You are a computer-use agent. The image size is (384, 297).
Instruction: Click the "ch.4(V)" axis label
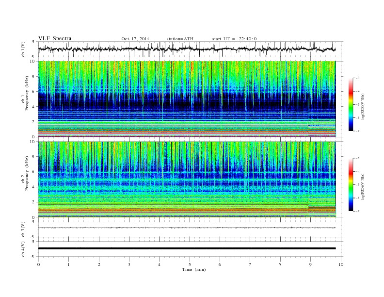tap(23, 249)
